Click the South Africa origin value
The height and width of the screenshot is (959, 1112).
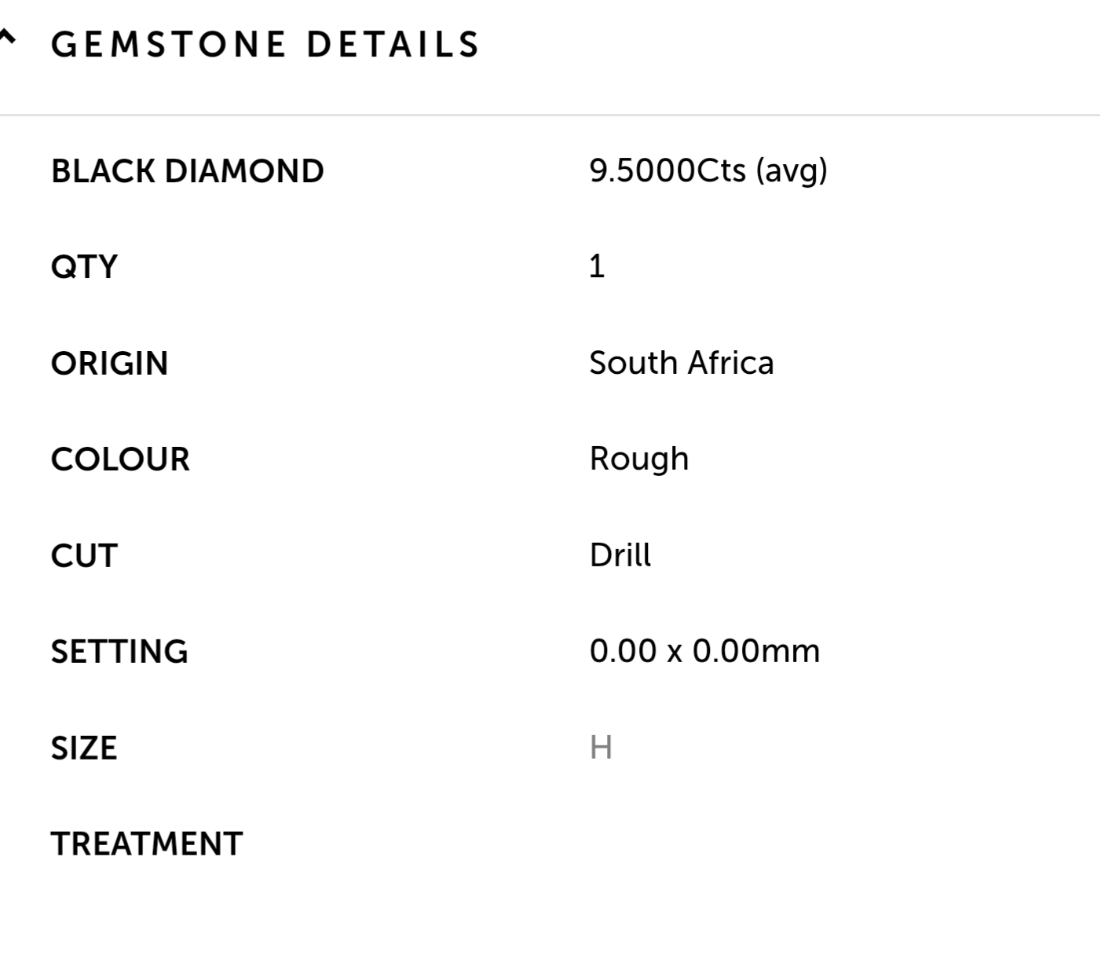[x=681, y=363]
